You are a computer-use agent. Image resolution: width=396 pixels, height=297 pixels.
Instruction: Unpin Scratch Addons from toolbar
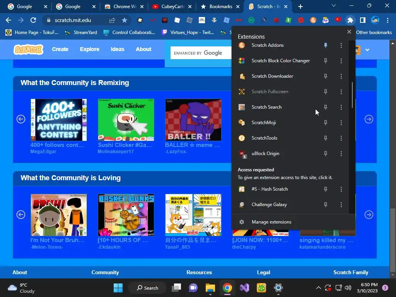click(x=326, y=46)
